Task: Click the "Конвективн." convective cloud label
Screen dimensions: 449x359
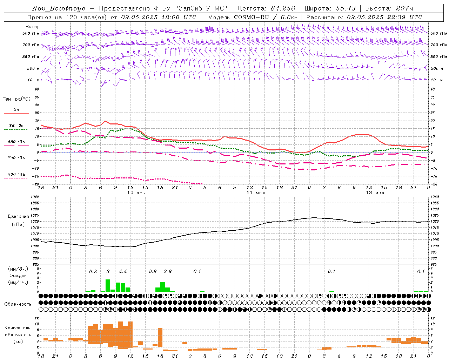Action: point(18,328)
